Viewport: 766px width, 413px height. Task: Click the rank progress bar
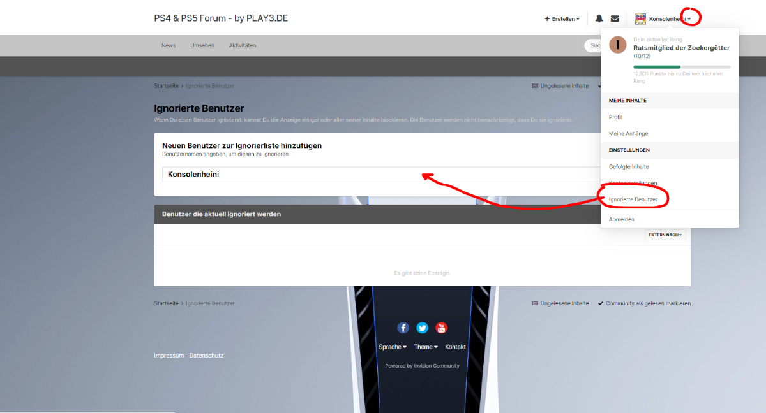click(682, 67)
